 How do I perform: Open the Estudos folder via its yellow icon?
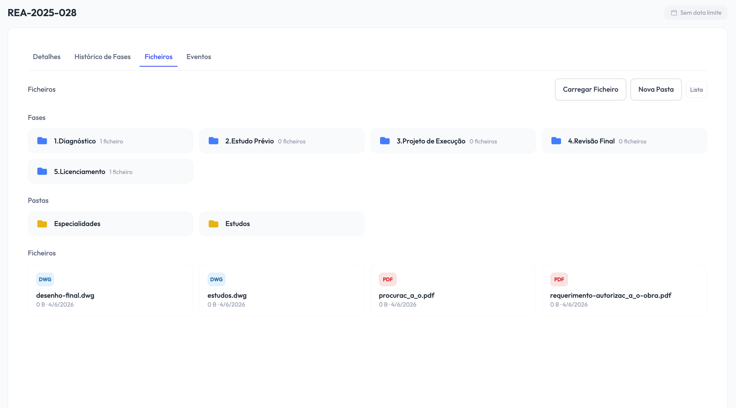coord(214,223)
